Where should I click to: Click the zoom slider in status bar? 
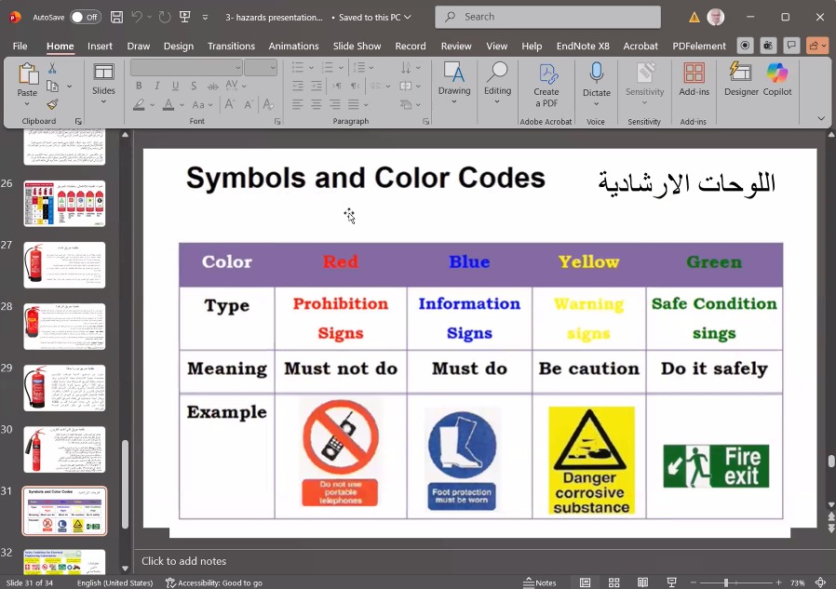(726, 582)
